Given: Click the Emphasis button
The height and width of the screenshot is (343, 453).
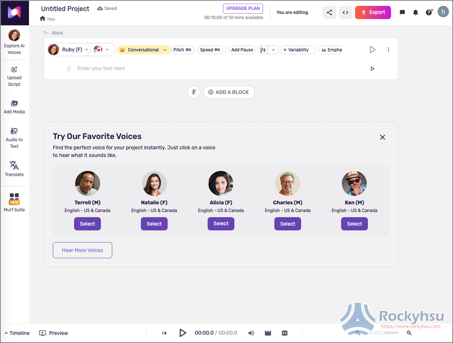Looking at the screenshot, I should [x=332, y=50].
